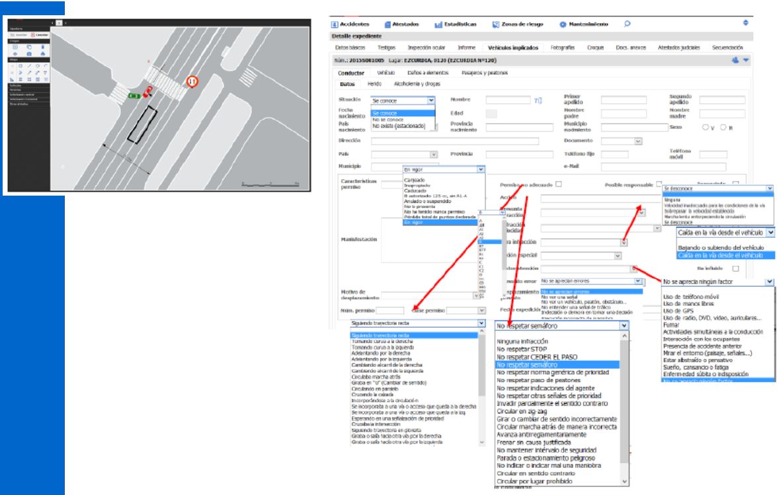
Task: Open the Mantenimiento menu
Action: point(583,24)
